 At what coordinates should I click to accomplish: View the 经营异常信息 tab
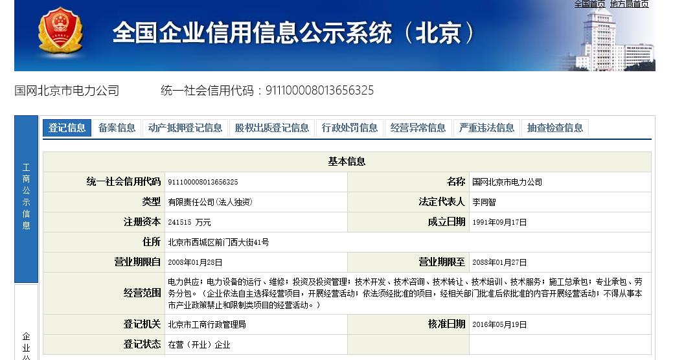(x=418, y=128)
